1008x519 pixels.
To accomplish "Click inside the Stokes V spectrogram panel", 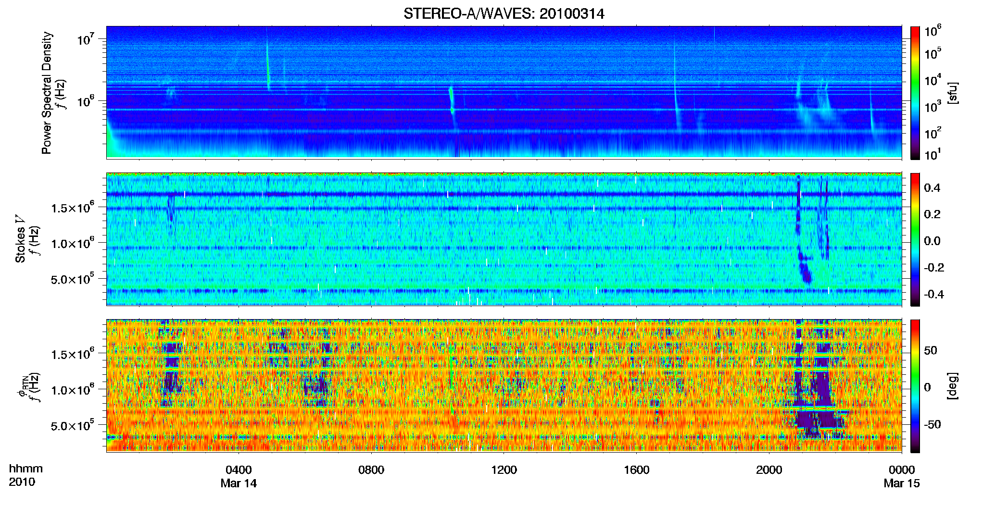I will pyautogui.click(x=504, y=239).
